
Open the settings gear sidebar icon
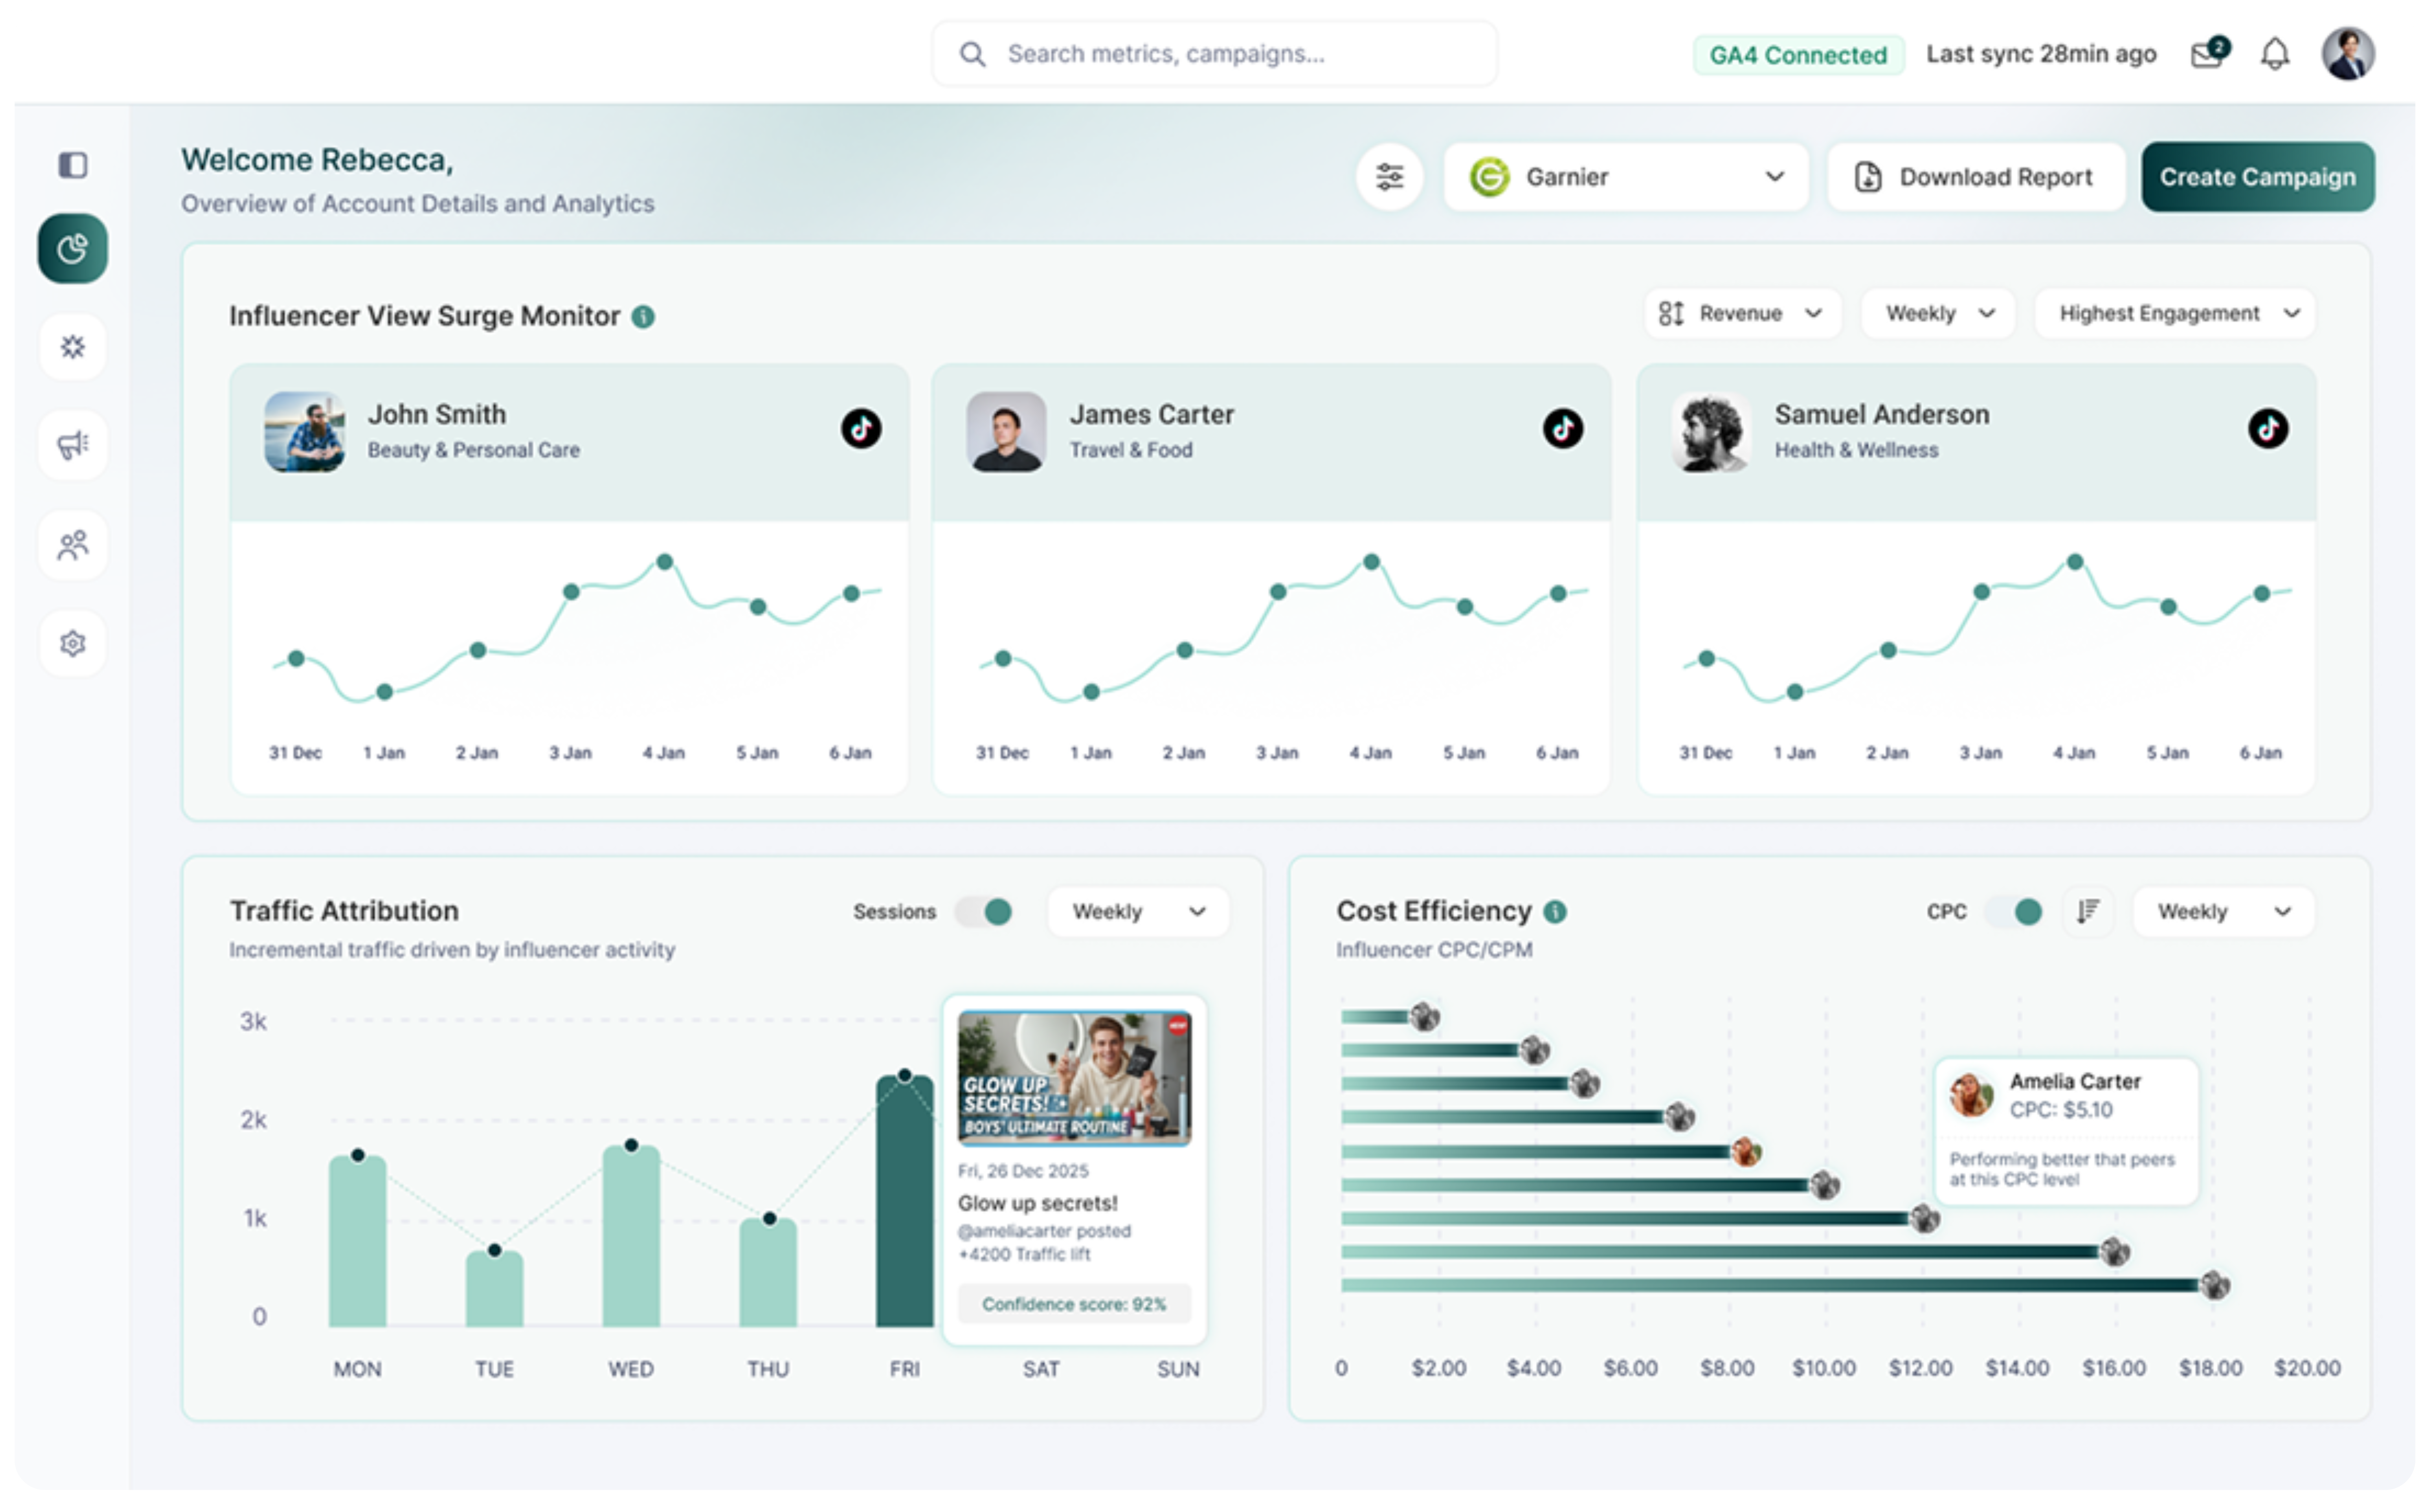point(73,643)
